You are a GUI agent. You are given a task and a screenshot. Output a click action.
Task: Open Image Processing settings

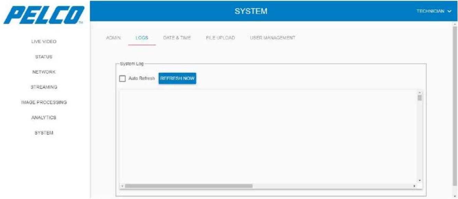(44, 102)
